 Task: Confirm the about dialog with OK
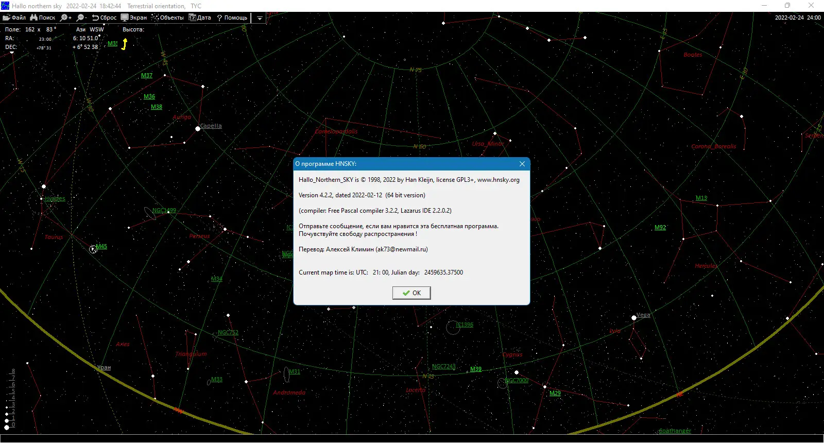tap(411, 293)
